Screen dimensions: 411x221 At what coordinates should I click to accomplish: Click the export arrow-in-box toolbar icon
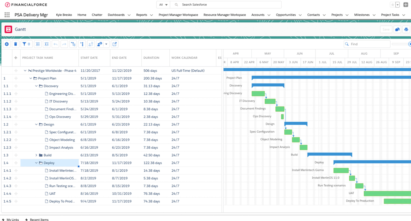pos(114,44)
